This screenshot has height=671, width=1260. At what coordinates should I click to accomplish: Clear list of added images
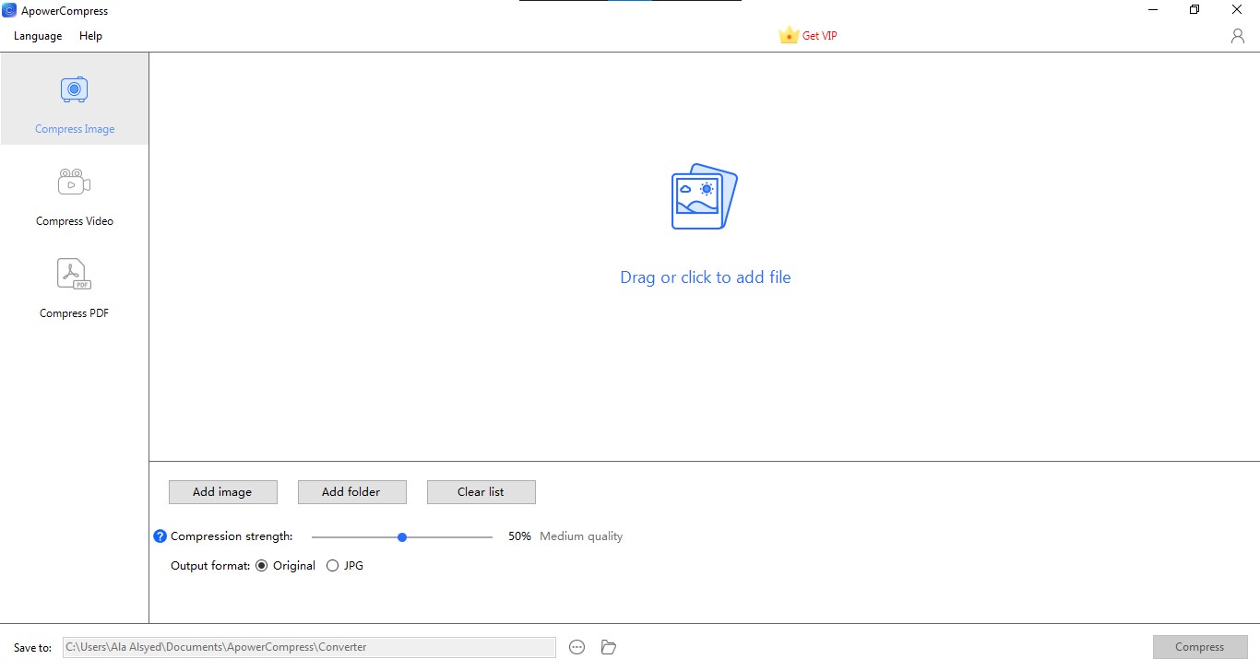pyautogui.click(x=481, y=492)
